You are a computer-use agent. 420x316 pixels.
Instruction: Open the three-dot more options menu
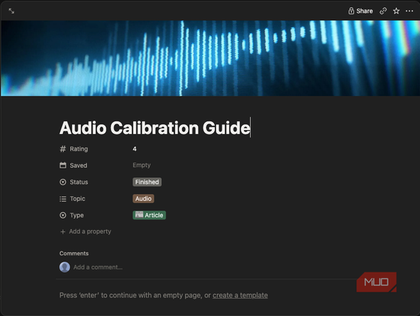(410, 11)
